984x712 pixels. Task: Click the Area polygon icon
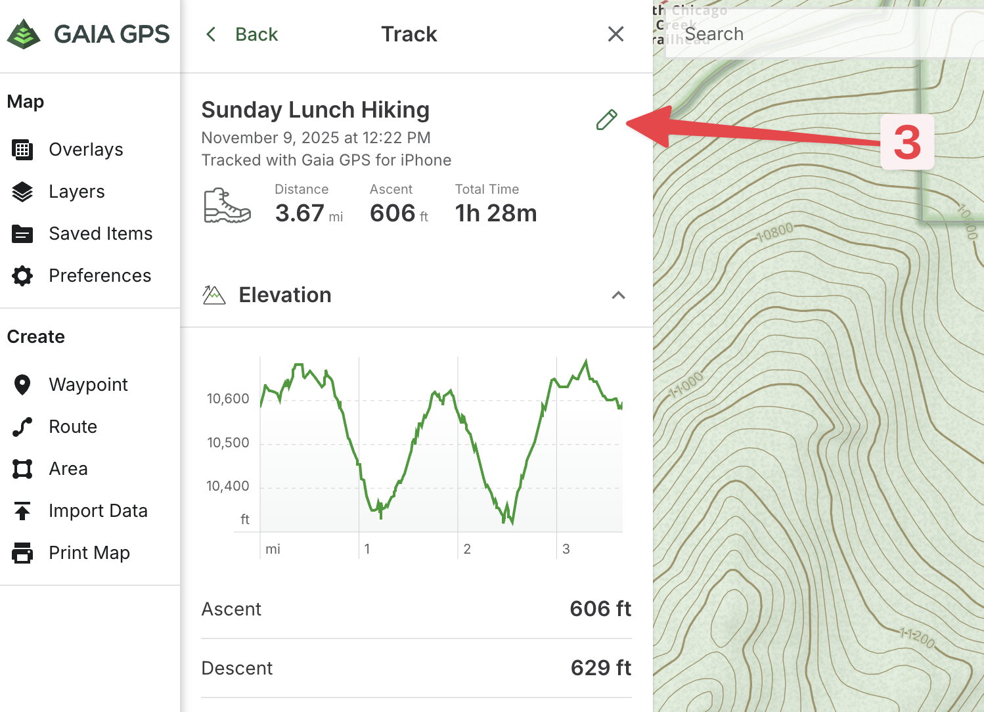tap(22, 469)
